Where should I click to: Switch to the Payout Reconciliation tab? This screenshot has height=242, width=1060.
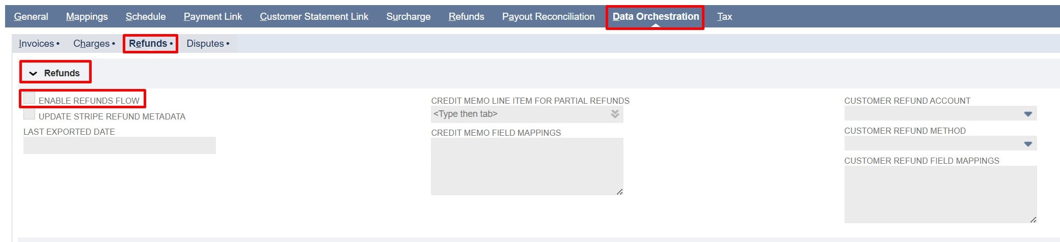tap(548, 17)
